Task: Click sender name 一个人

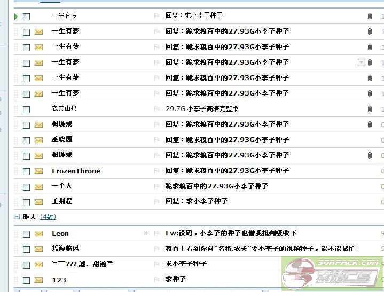Action: coord(61,186)
